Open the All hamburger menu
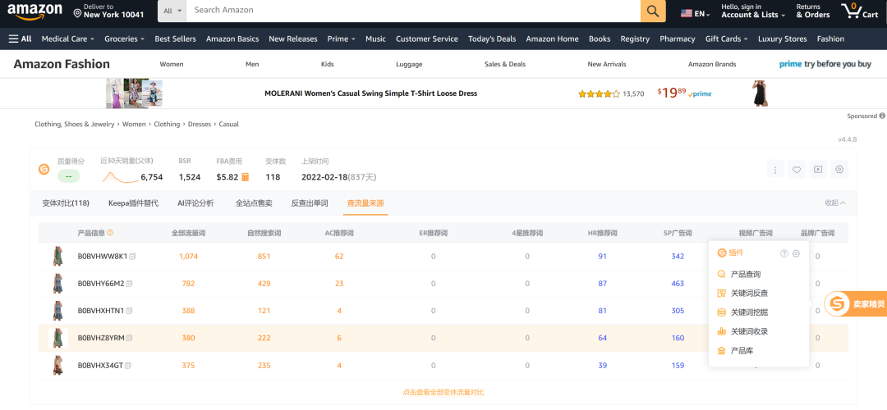887x410 pixels. [x=20, y=39]
